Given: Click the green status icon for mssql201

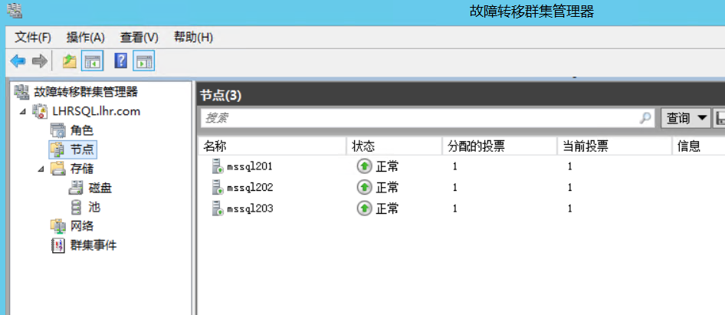Looking at the screenshot, I should pos(364,166).
